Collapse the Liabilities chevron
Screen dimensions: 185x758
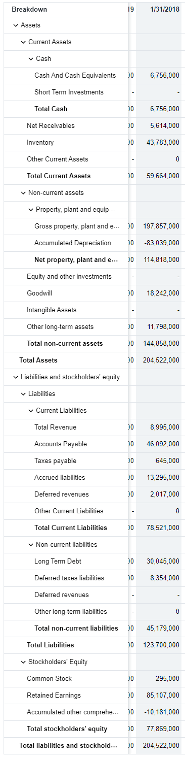(x=23, y=394)
